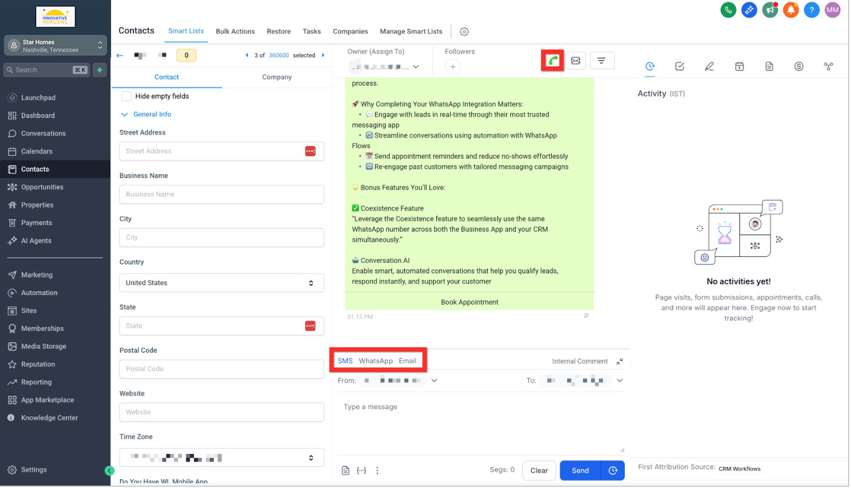Open Manage Smart Lists tab

[x=411, y=32]
